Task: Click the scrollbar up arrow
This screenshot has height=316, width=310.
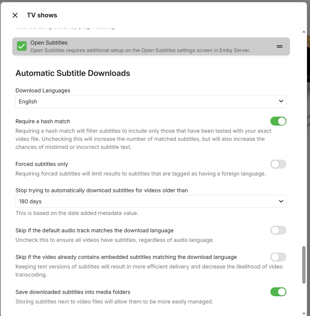Action: (304, 31)
